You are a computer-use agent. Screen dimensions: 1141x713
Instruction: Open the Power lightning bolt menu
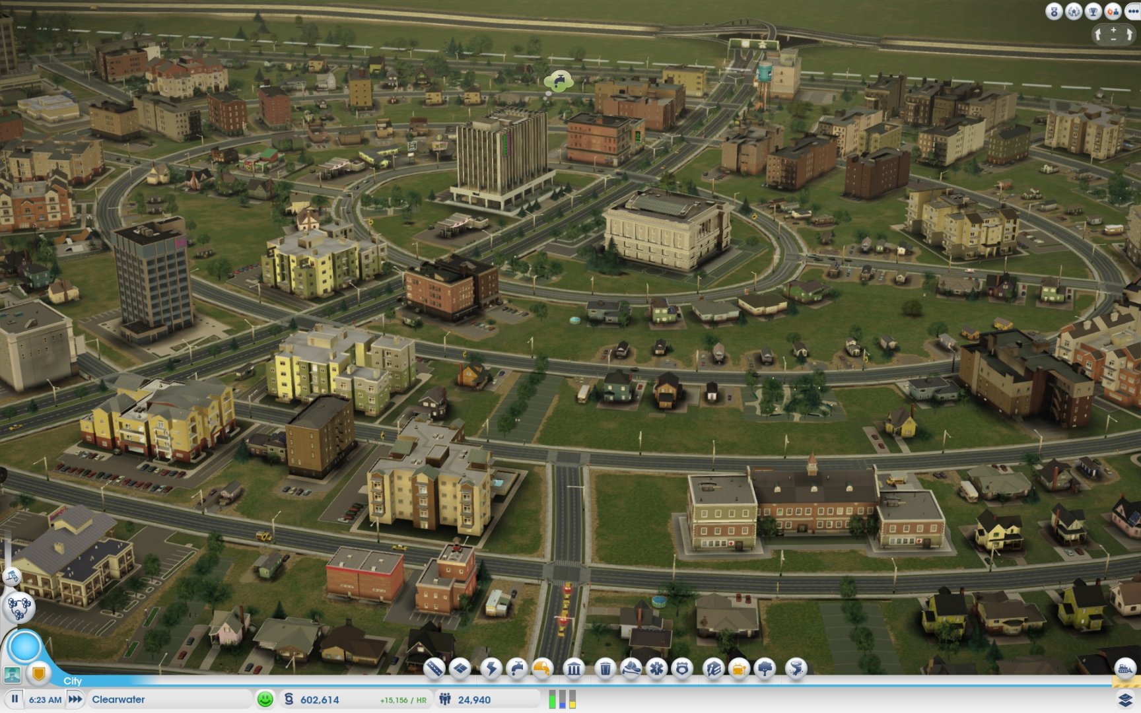pyautogui.click(x=491, y=669)
